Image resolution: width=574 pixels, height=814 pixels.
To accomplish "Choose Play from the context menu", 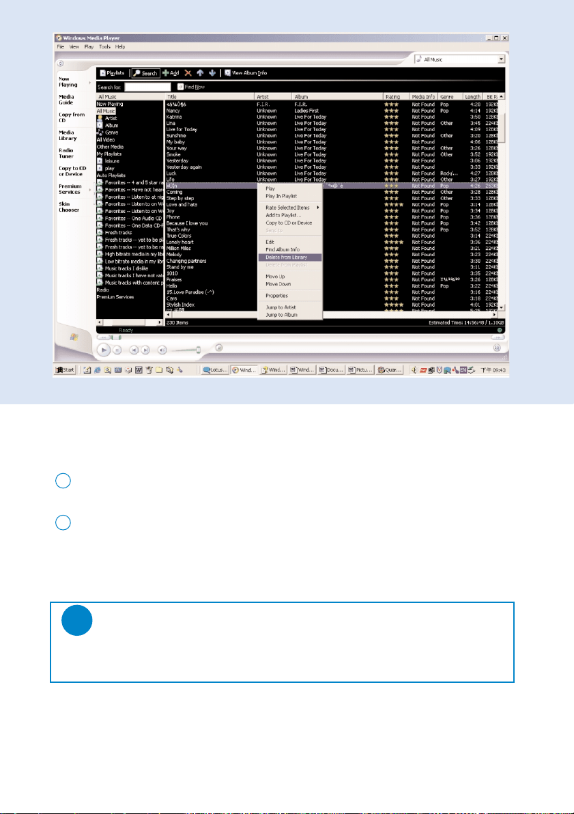I will pos(290,188).
